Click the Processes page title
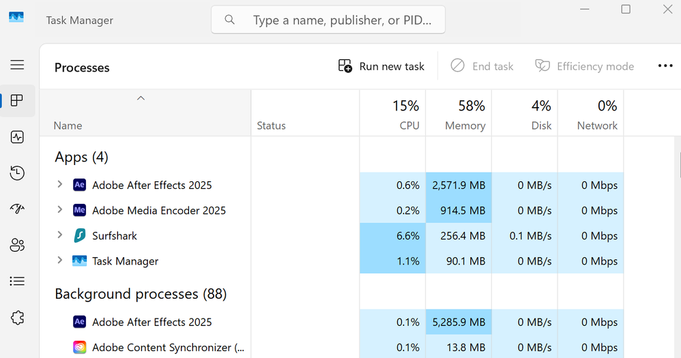Image resolution: width=681 pixels, height=358 pixels. coord(82,68)
